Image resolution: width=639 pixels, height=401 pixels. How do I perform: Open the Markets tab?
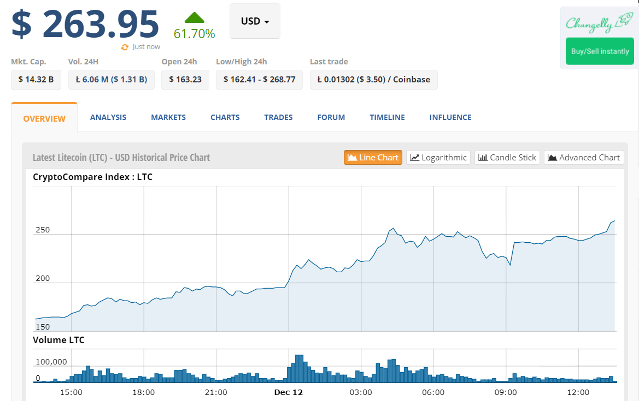(x=168, y=117)
